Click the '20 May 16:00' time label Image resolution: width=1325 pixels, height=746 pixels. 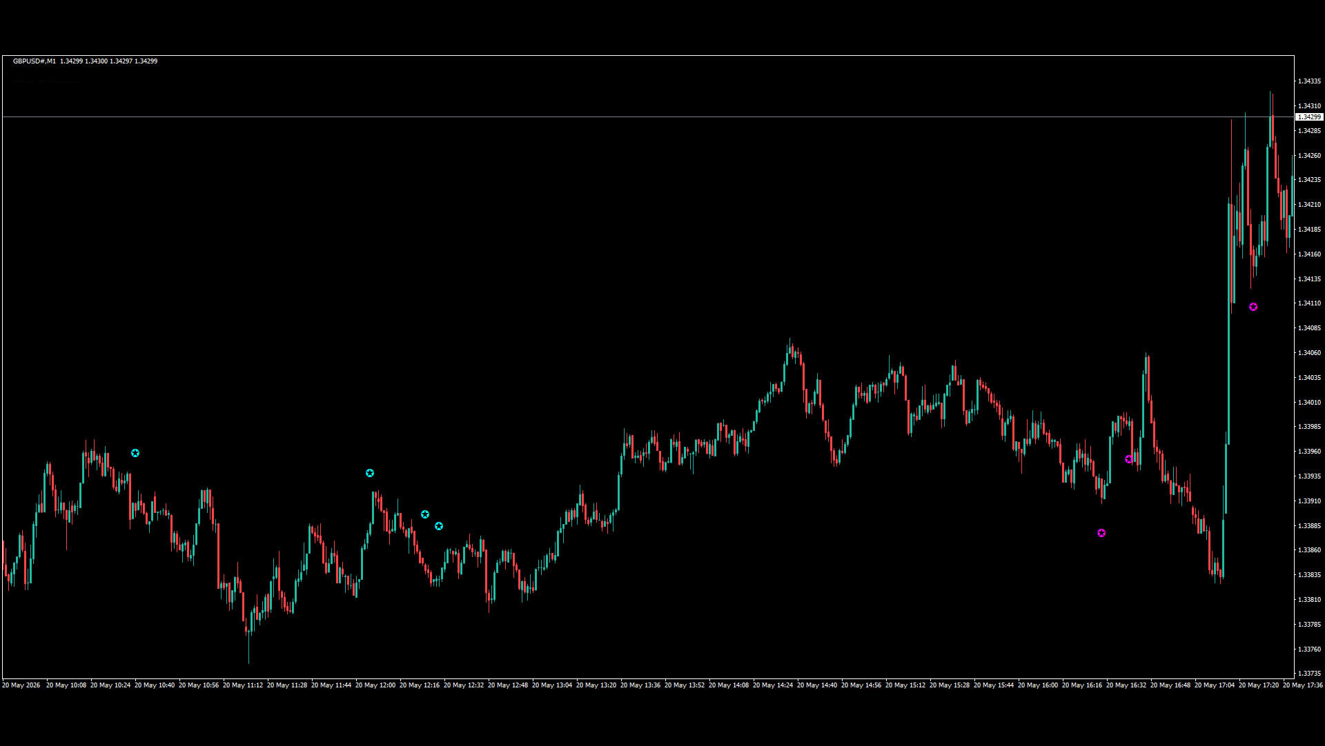point(1038,685)
